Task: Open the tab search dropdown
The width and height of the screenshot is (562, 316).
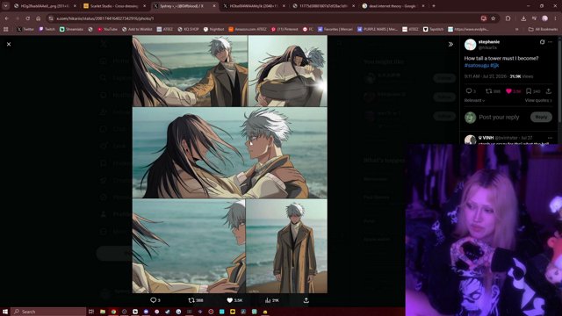Action: [6, 6]
